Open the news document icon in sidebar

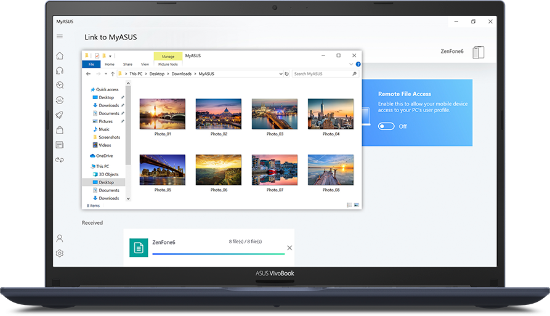click(60, 145)
